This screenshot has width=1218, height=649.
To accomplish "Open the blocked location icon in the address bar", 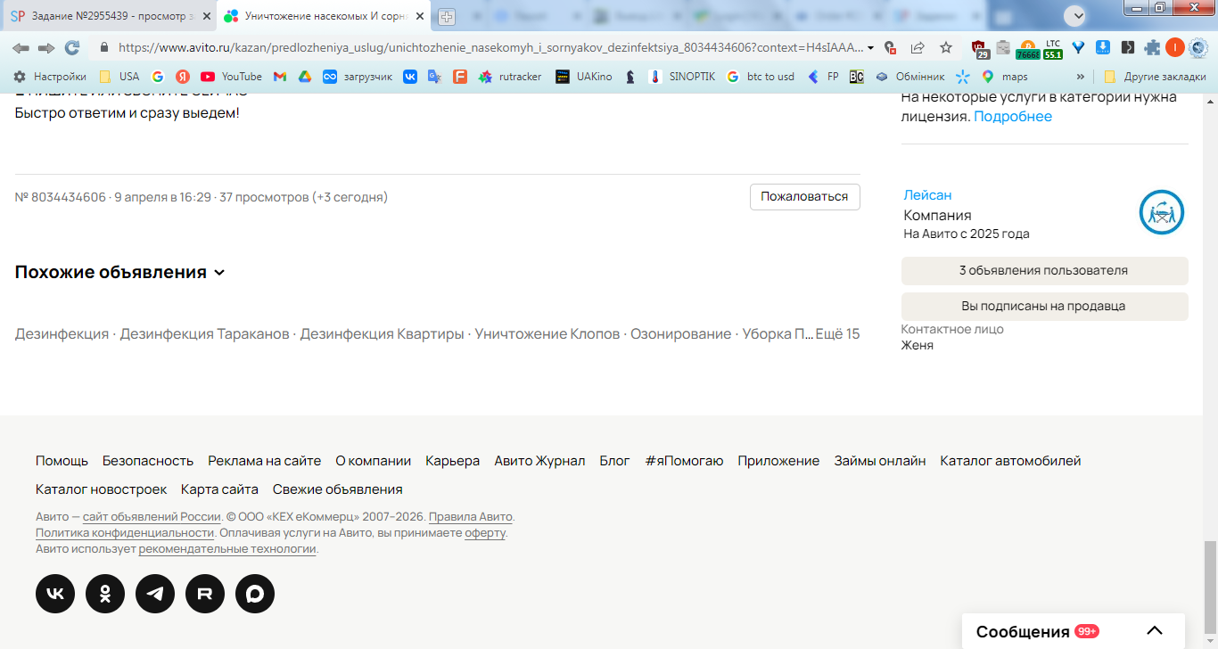I will 889,47.
